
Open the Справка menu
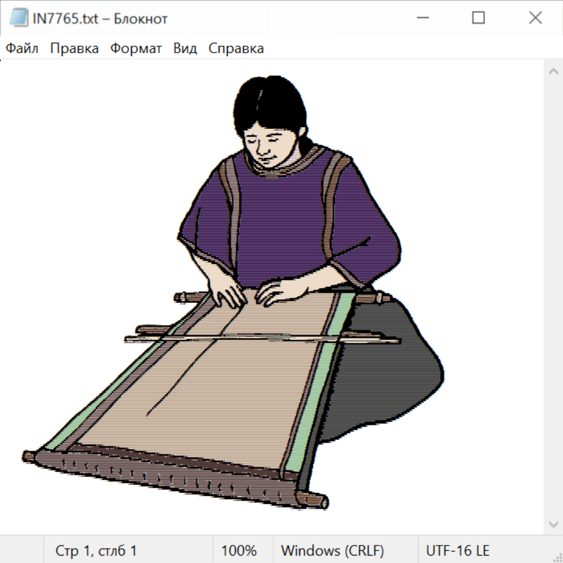(x=236, y=49)
